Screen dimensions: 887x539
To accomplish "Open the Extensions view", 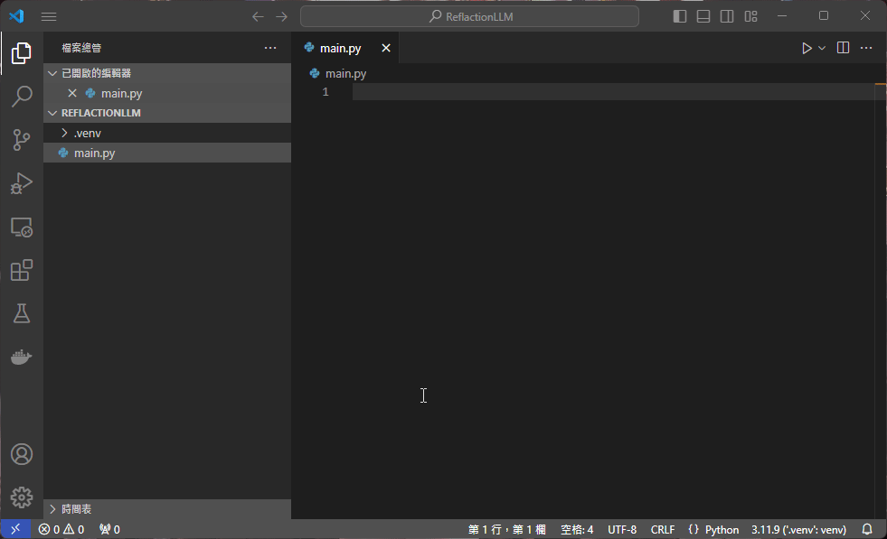I will [x=22, y=270].
